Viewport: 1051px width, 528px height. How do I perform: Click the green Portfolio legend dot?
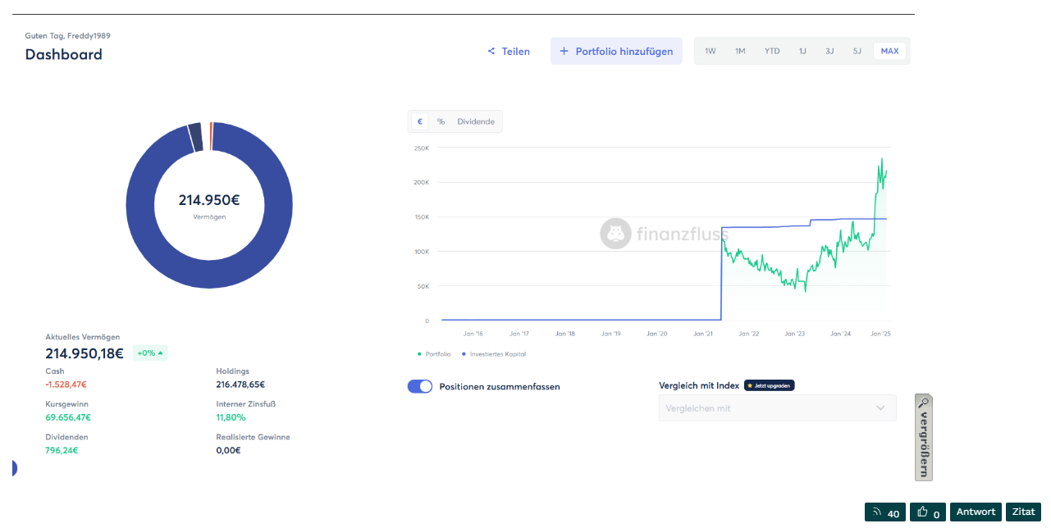[x=419, y=354]
